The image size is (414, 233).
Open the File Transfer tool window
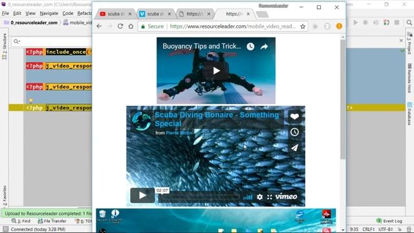(x=52, y=221)
